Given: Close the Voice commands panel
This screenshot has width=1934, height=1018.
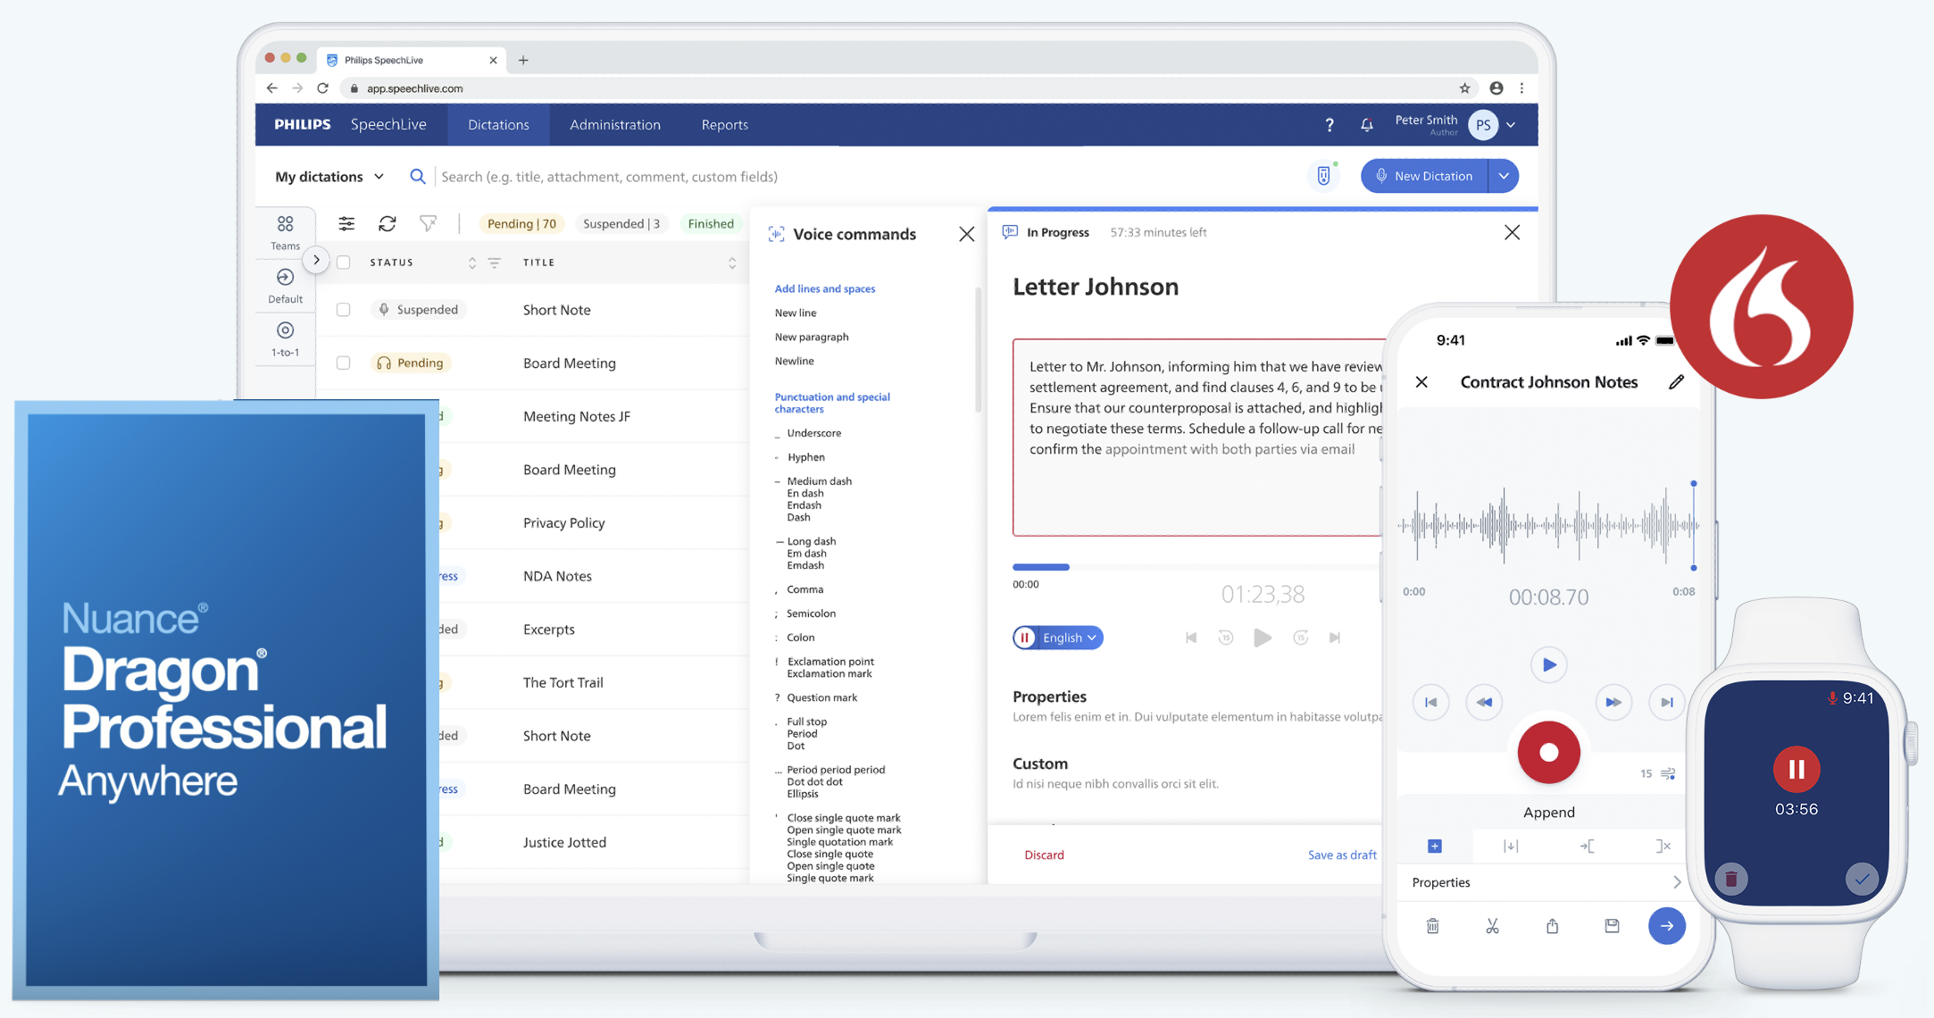Looking at the screenshot, I should point(966,234).
